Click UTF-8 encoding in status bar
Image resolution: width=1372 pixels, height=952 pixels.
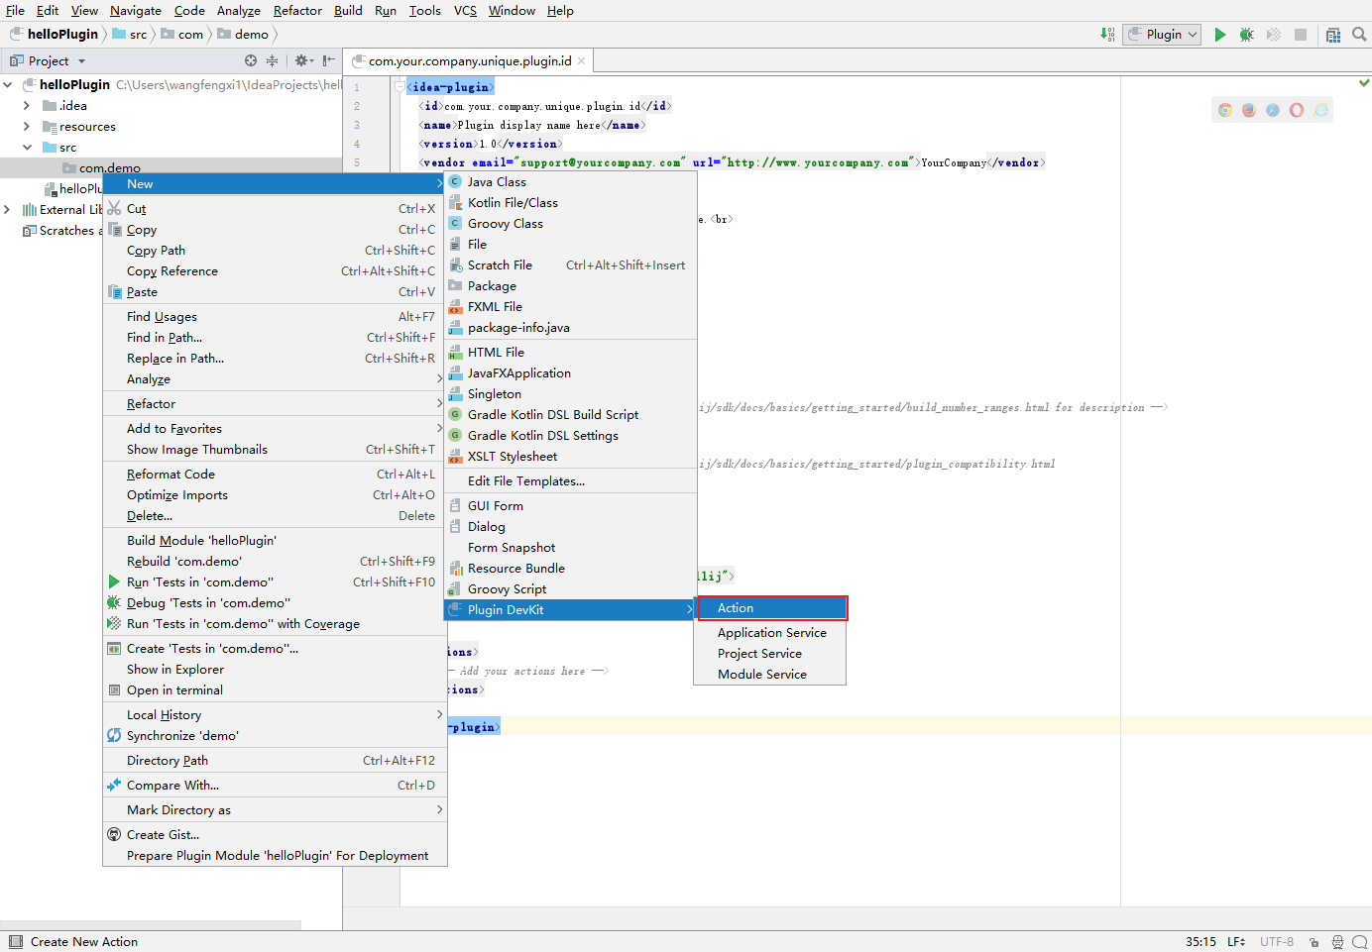[x=1277, y=942]
